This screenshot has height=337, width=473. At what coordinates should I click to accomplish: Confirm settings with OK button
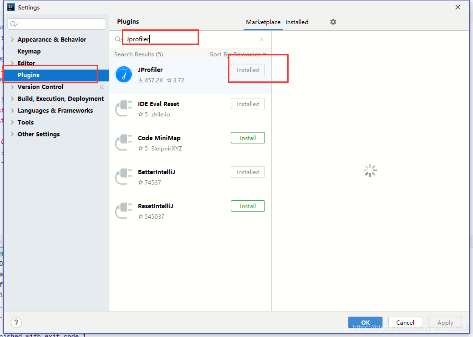pyautogui.click(x=365, y=322)
